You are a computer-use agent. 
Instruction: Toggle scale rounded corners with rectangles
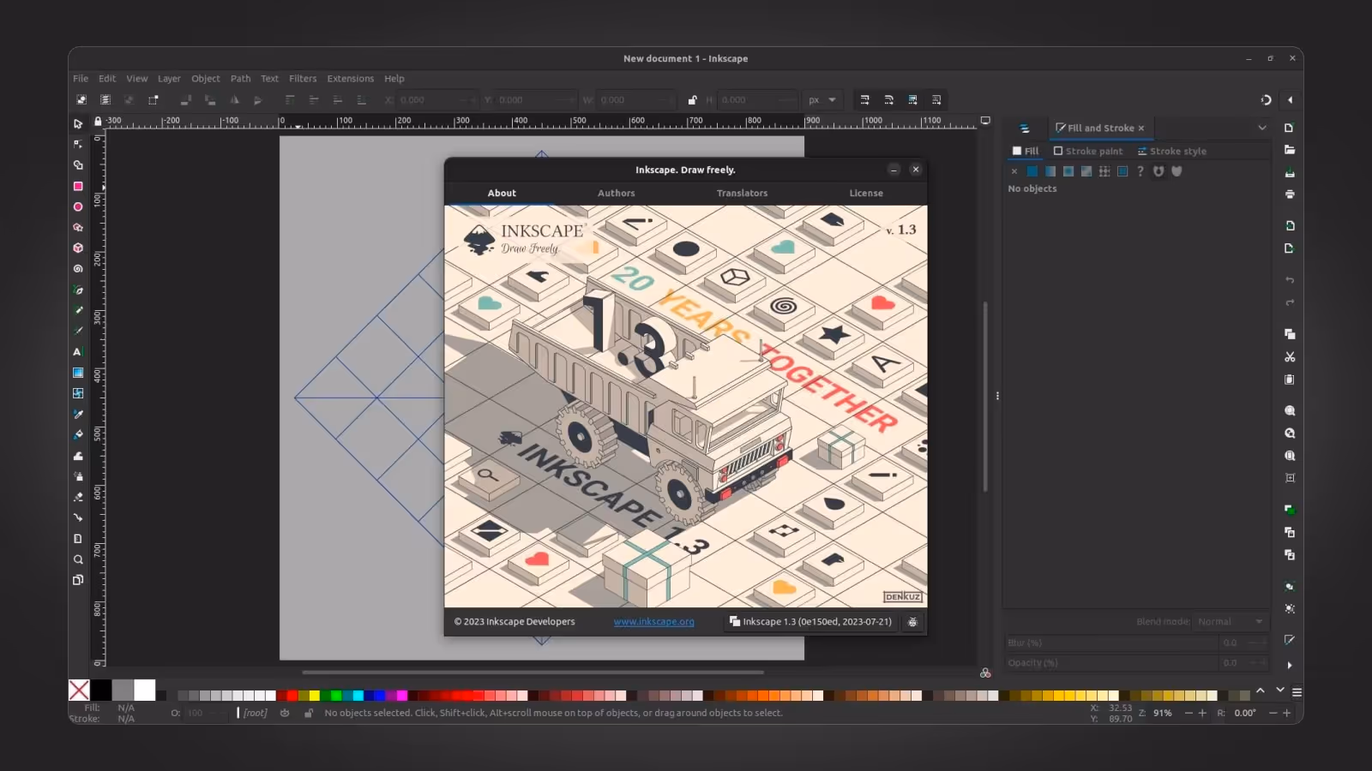(x=888, y=100)
